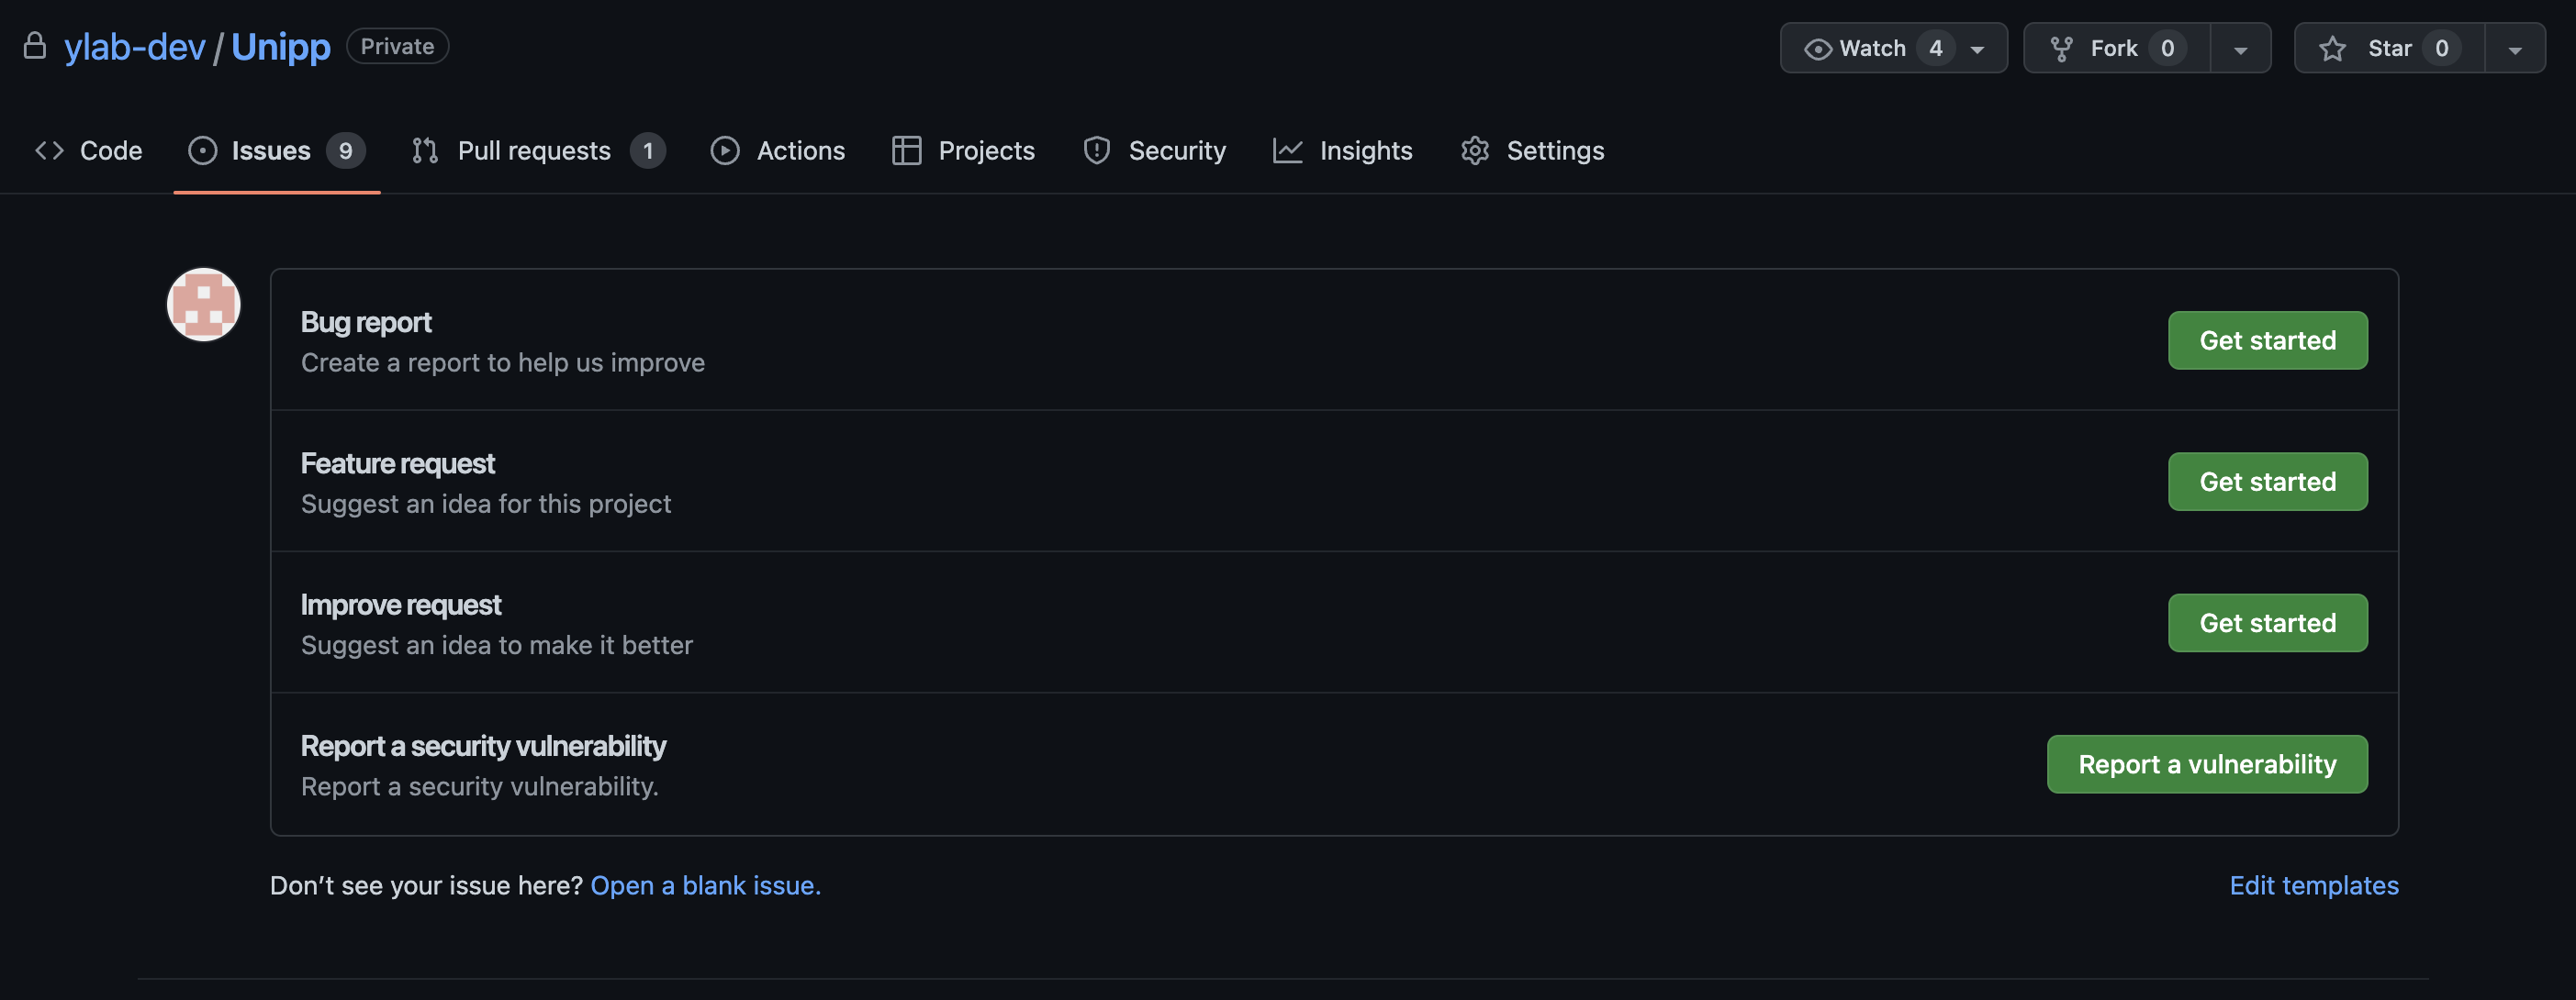Click the user avatar image
Image resolution: width=2576 pixels, height=1000 pixels.
click(203, 305)
